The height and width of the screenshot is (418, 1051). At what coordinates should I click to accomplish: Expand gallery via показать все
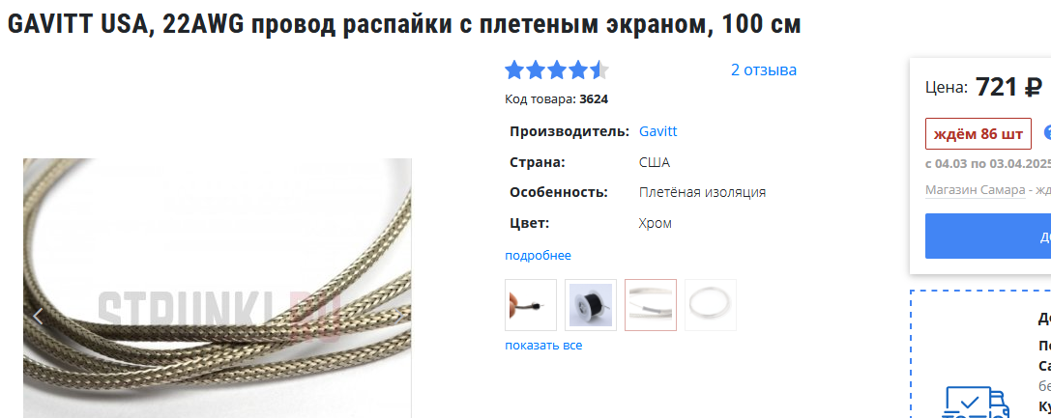click(x=543, y=346)
